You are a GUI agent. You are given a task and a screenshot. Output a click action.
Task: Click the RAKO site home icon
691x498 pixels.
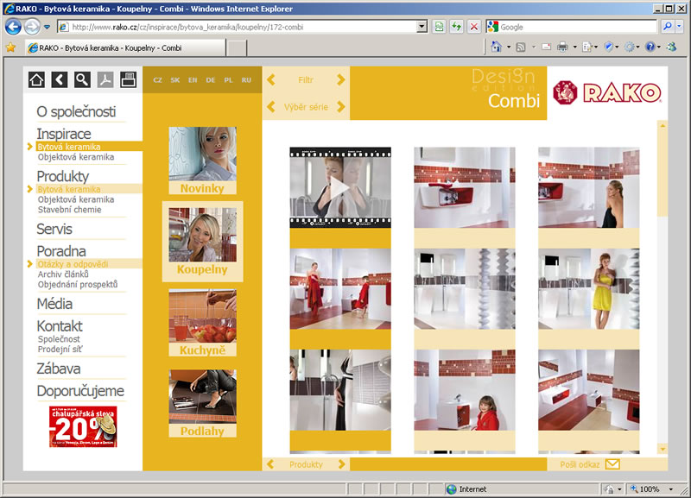tap(36, 80)
